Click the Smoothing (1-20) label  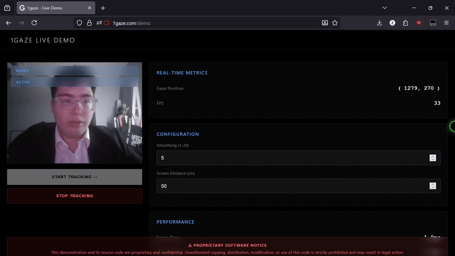coord(173,145)
